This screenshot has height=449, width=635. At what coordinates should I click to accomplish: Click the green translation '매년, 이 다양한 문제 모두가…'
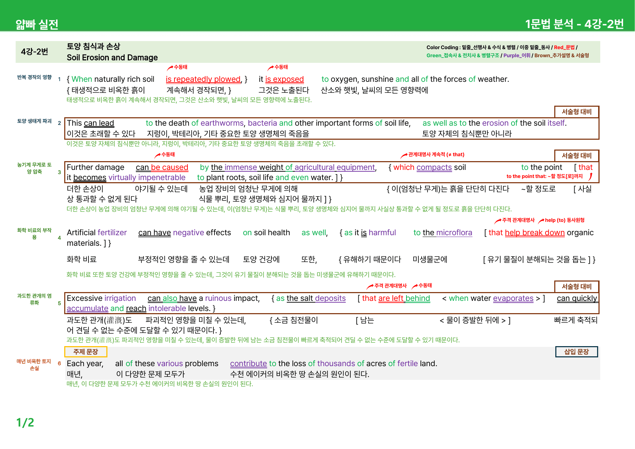click(x=160, y=384)
